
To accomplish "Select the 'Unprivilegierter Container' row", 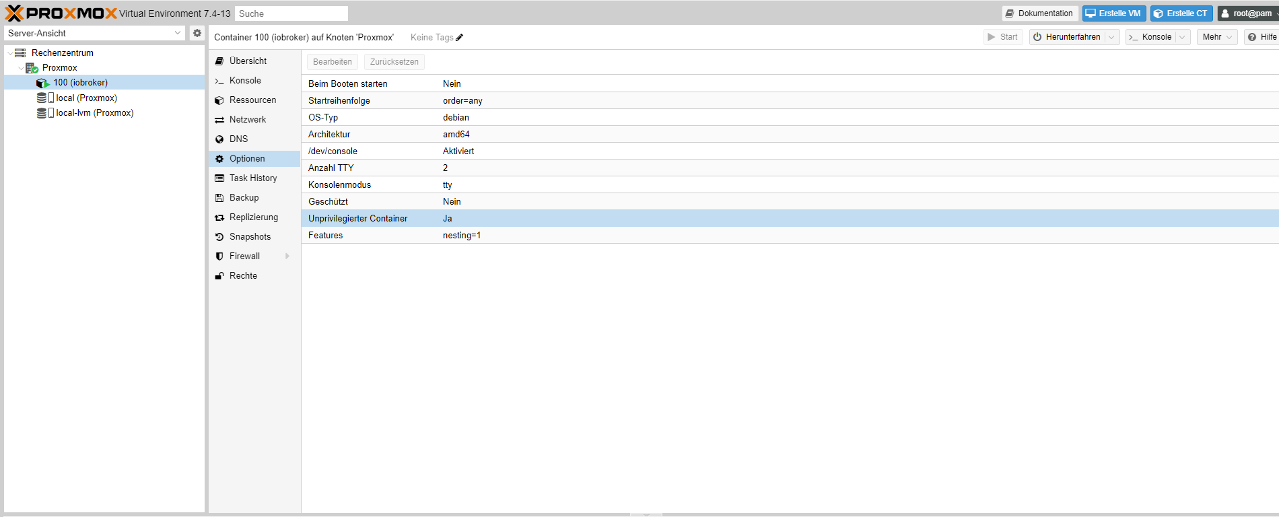I will click(x=790, y=219).
